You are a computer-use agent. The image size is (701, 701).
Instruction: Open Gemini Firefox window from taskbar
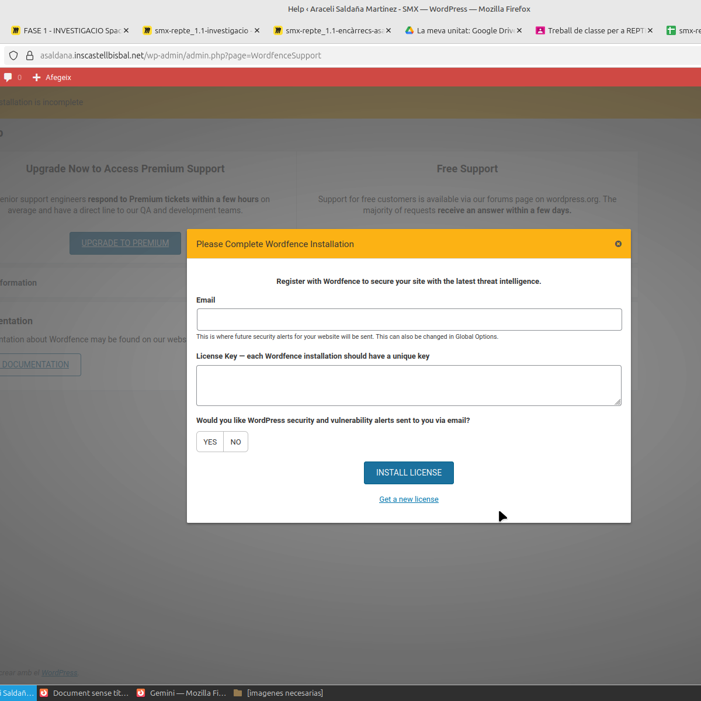click(x=182, y=693)
